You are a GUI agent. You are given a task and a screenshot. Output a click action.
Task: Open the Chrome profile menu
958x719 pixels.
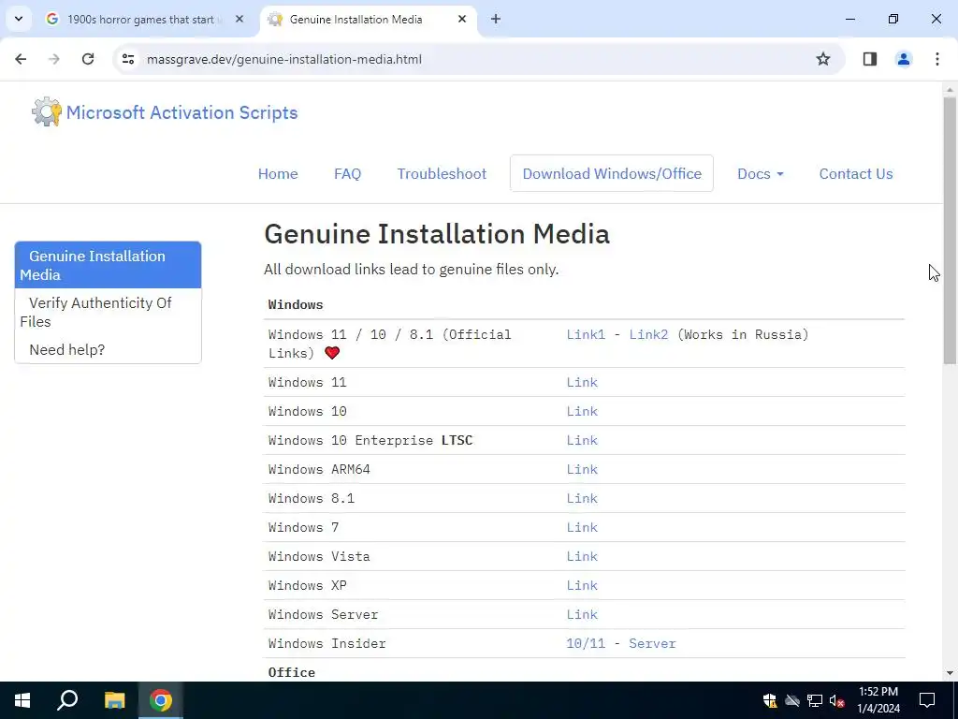click(x=903, y=59)
